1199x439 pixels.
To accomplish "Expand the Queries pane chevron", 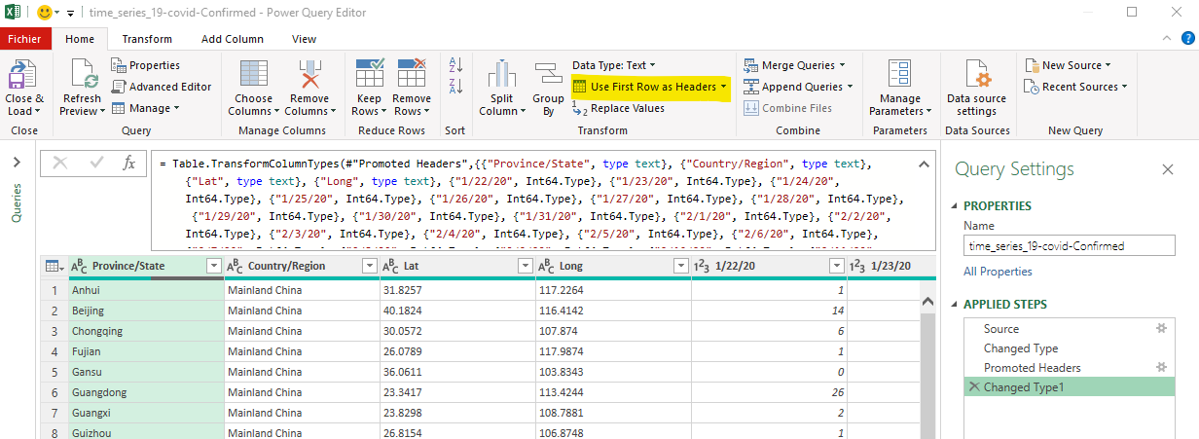I will click(16, 163).
